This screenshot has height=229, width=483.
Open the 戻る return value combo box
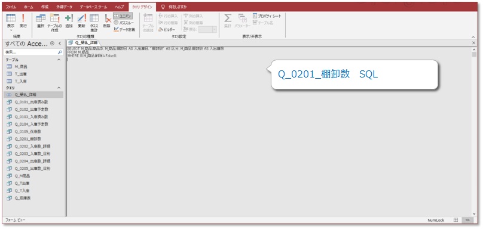207,29
